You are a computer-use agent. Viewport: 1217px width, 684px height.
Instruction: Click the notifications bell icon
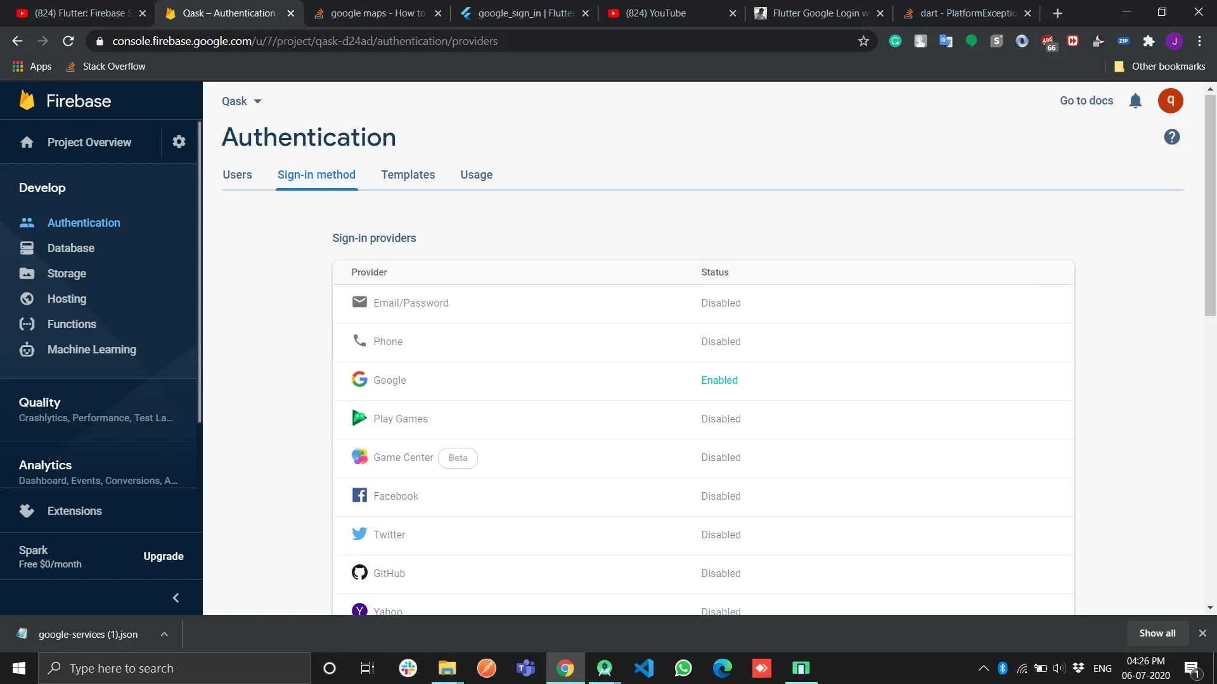1135,101
